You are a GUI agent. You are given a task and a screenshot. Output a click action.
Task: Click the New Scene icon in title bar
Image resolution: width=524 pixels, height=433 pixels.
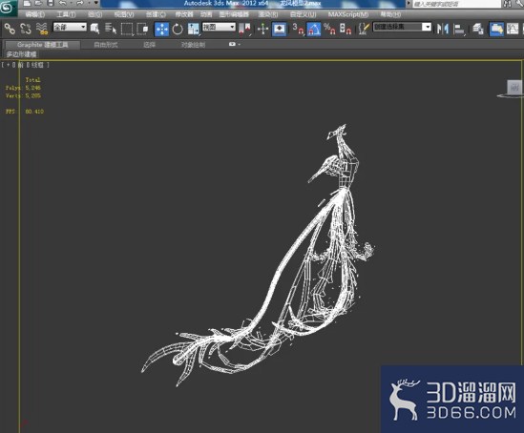pos(28,4)
